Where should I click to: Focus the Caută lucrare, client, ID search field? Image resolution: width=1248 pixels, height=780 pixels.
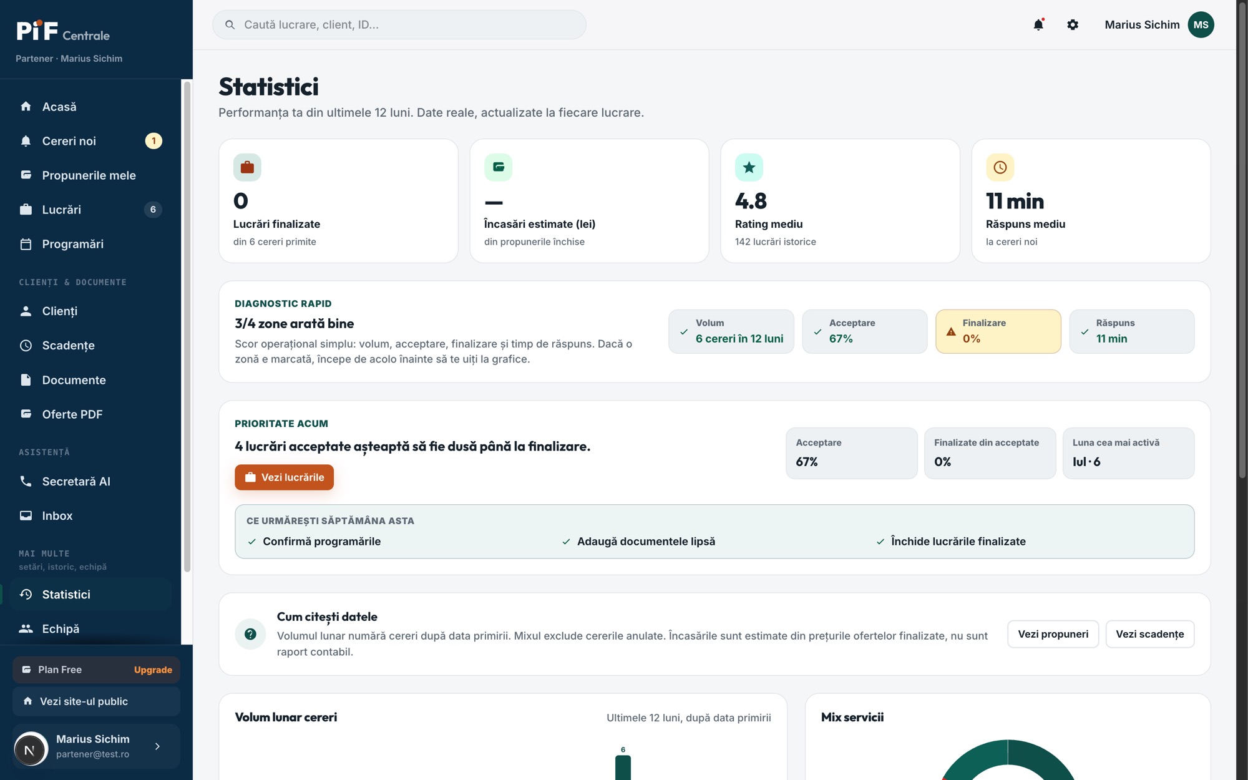point(399,24)
